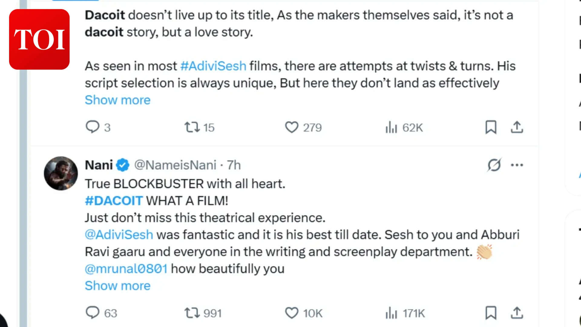Bookmark the first Dacoit review tweet
The image size is (581, 327).
coord(491,127)
